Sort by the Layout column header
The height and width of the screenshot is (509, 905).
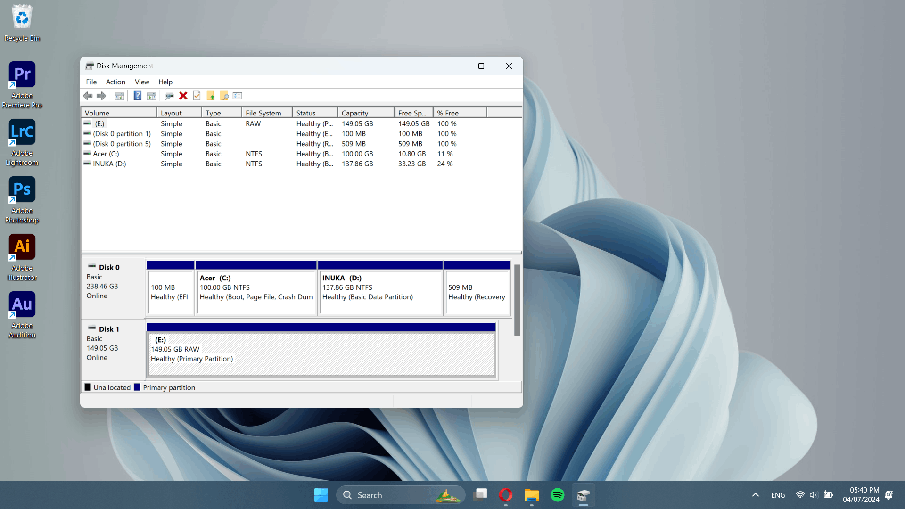[x=179, y=113]
